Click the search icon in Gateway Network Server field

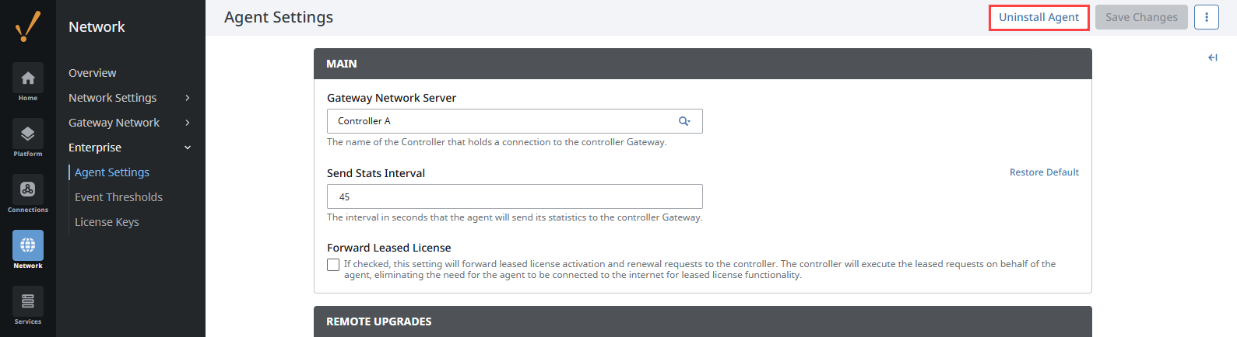(684, 121)
